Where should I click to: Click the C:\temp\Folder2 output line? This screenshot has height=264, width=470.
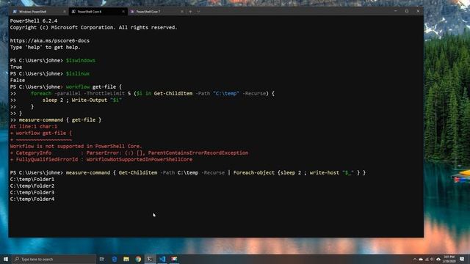(x=32, y=186)
